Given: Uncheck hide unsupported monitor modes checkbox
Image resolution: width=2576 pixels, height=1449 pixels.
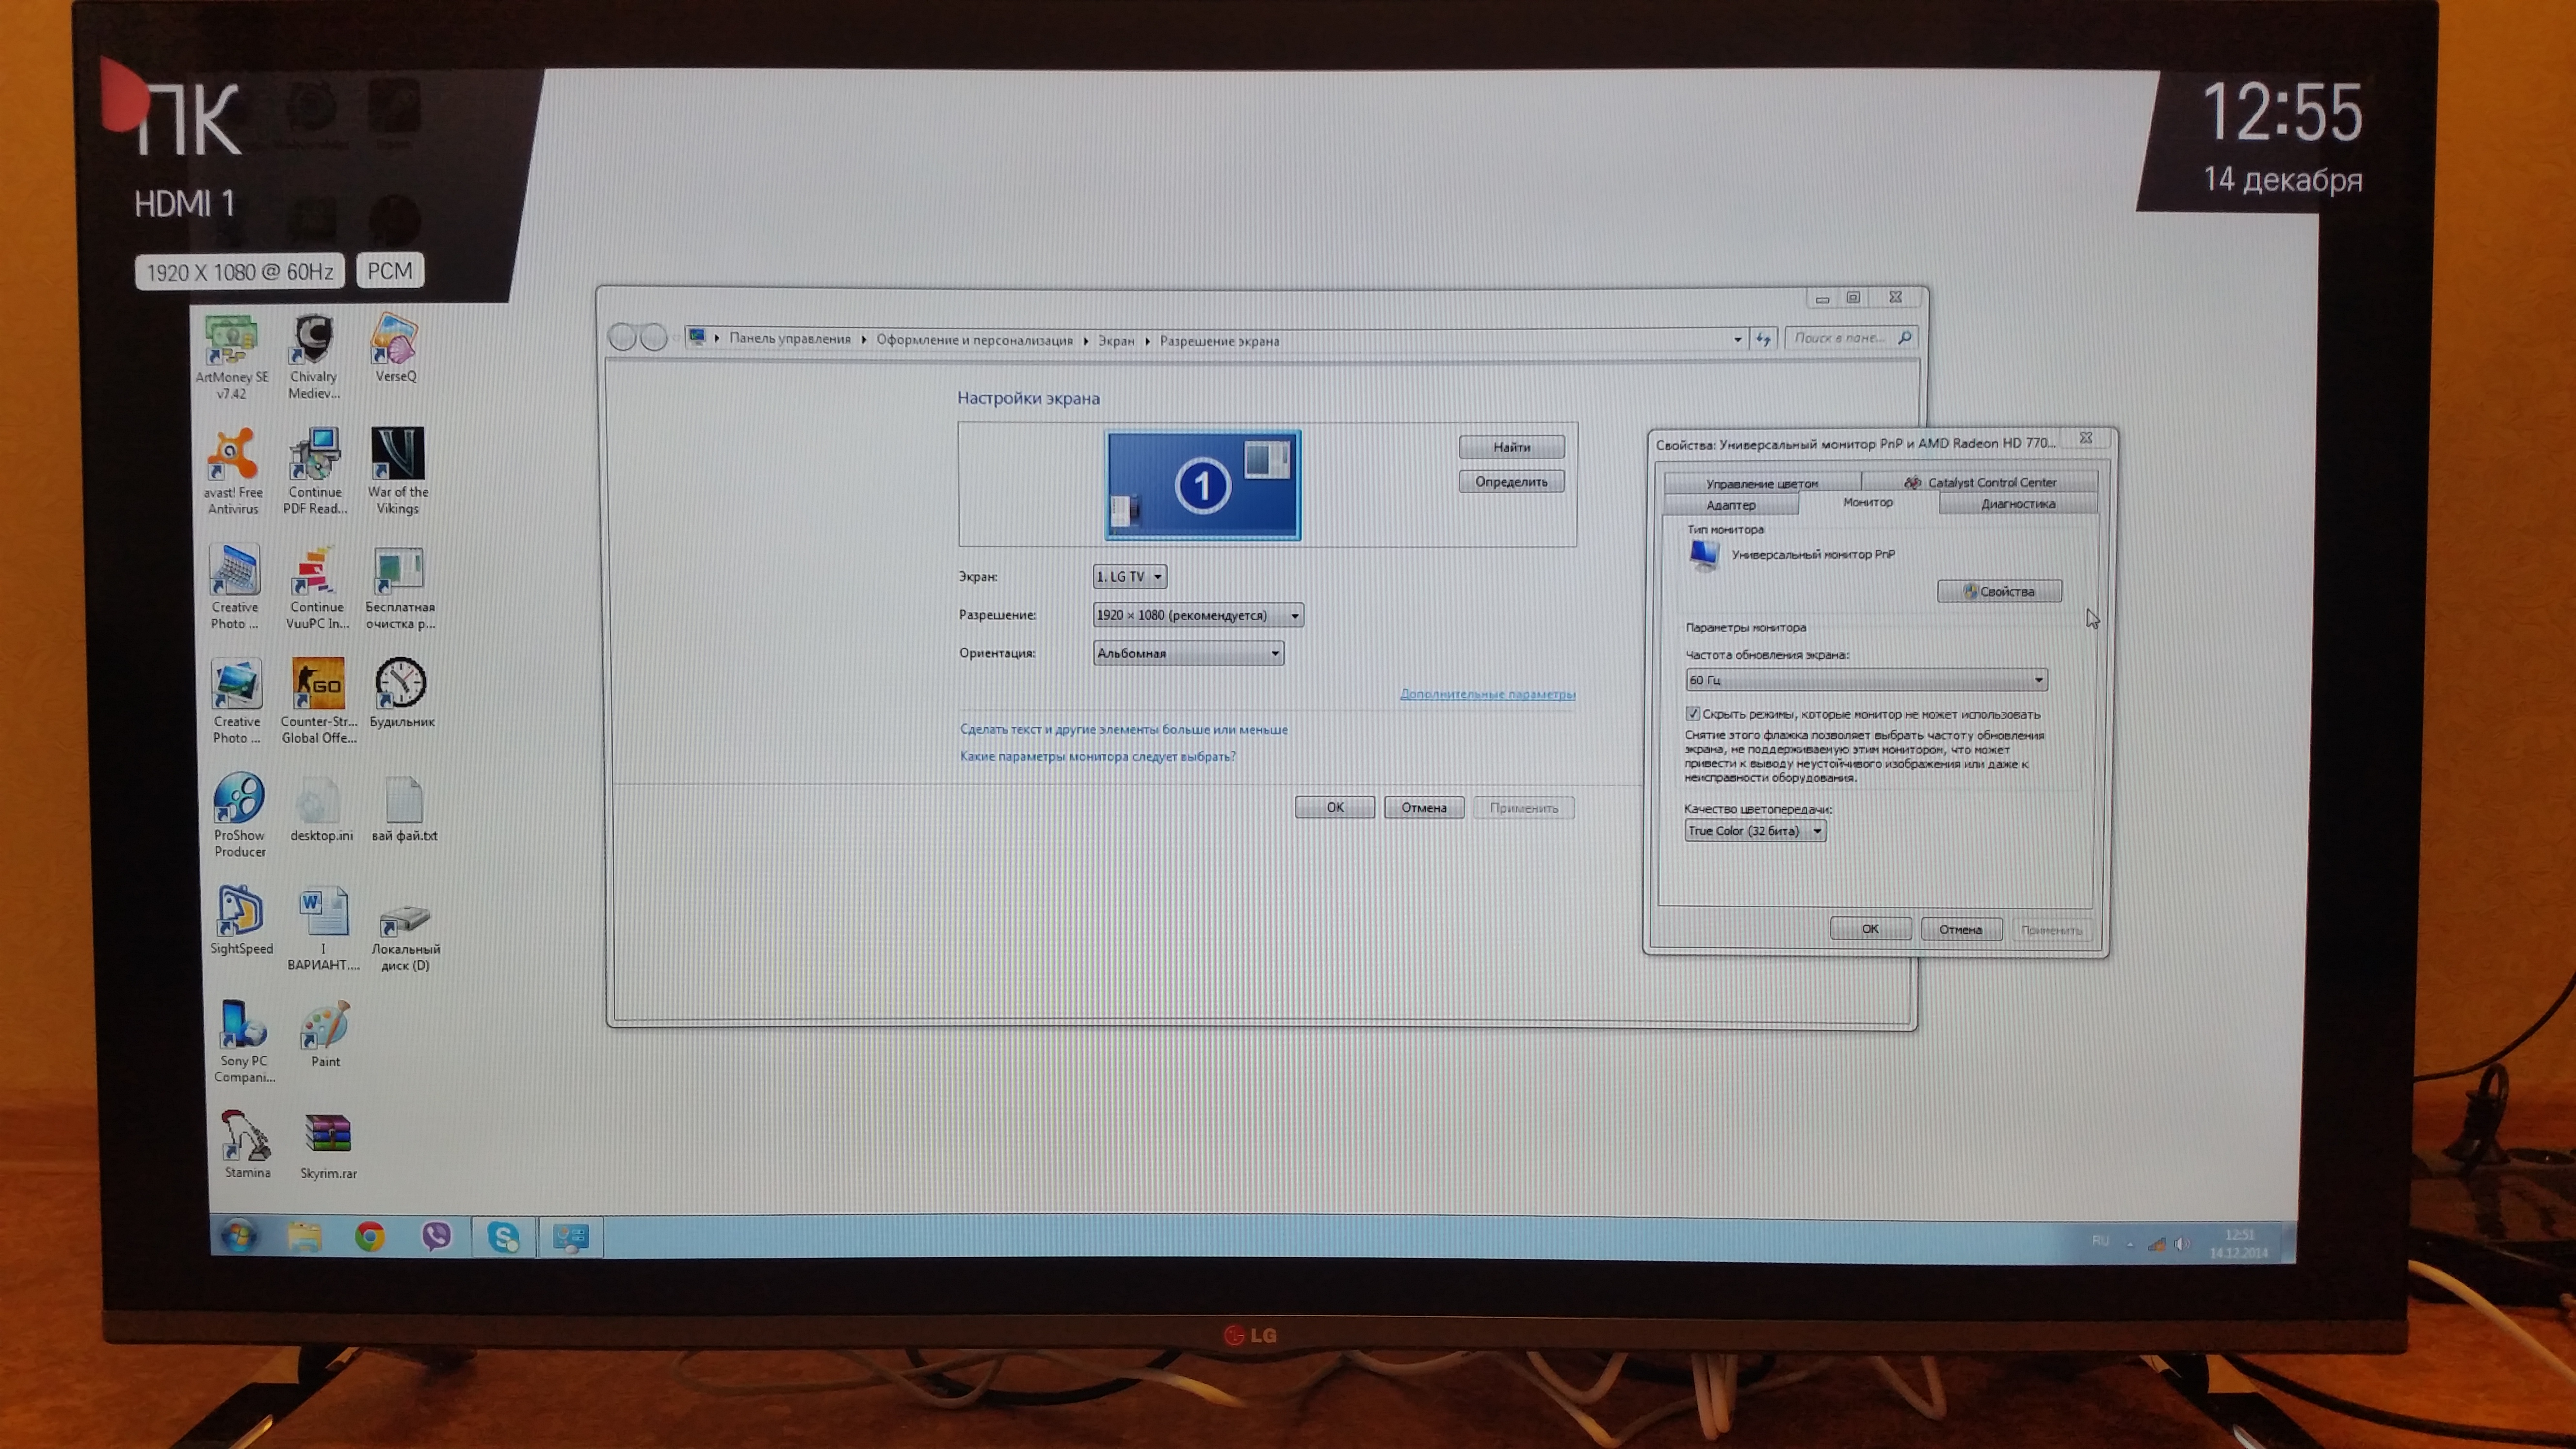Looking at the screenshot, I should tap(1693, 714).
